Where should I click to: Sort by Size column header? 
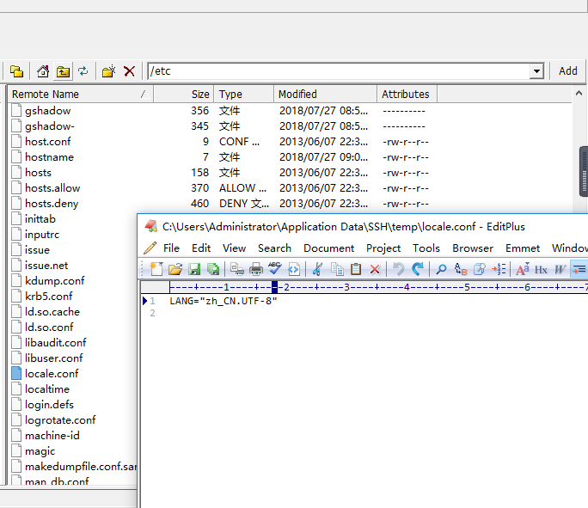point(183,94)
